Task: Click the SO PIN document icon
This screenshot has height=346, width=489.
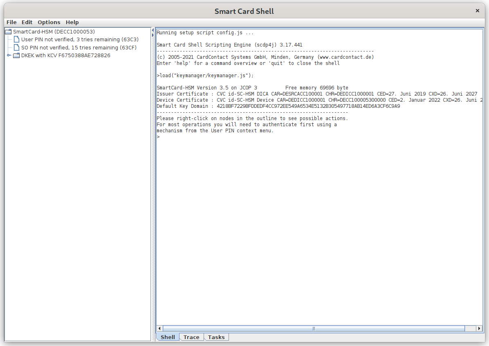Action: [x=17, y=47]
